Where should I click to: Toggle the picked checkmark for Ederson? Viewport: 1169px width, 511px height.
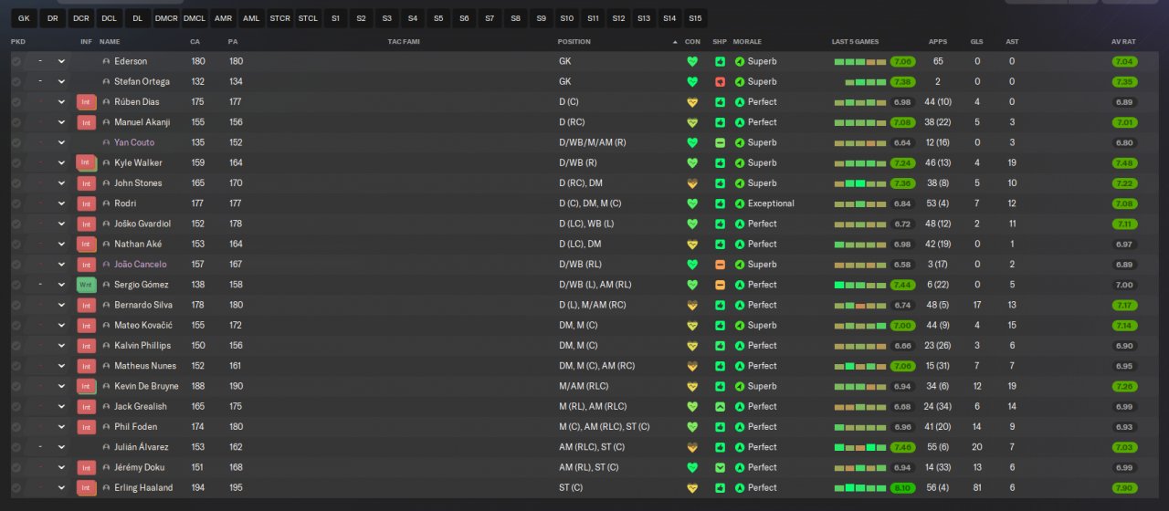[16, 62]
